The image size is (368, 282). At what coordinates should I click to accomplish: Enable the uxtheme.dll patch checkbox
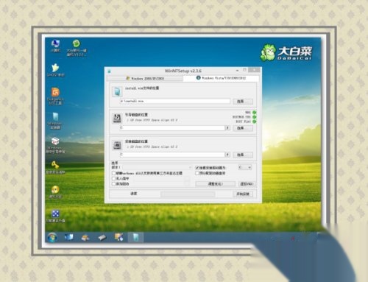113,173
